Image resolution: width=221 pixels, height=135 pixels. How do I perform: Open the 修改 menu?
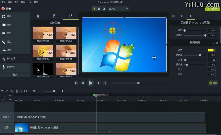16,2
